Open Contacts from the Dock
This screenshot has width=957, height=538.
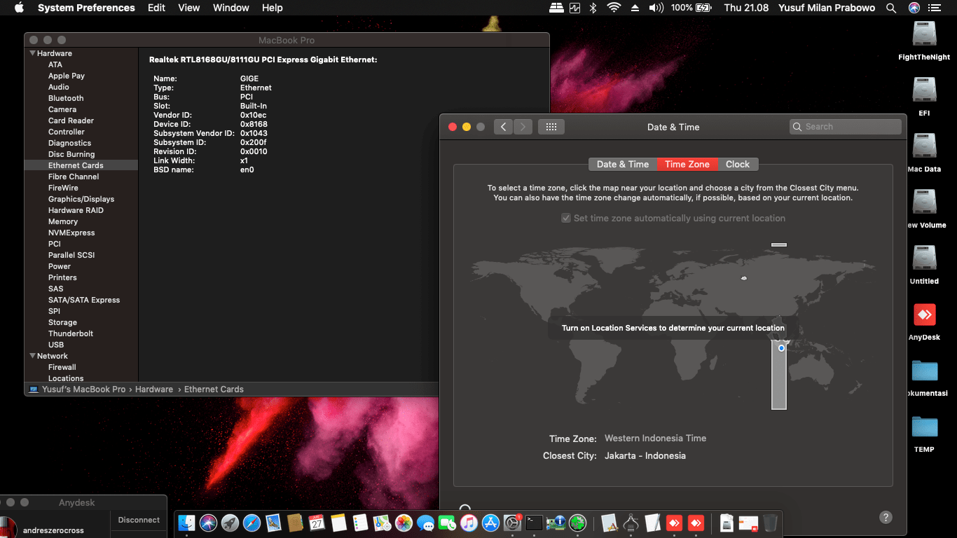coord(295,523)
